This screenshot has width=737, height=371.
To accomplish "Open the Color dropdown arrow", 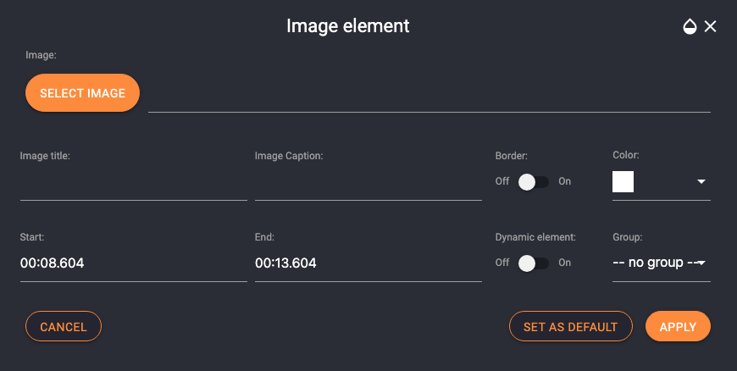I will tap(701, 181).
